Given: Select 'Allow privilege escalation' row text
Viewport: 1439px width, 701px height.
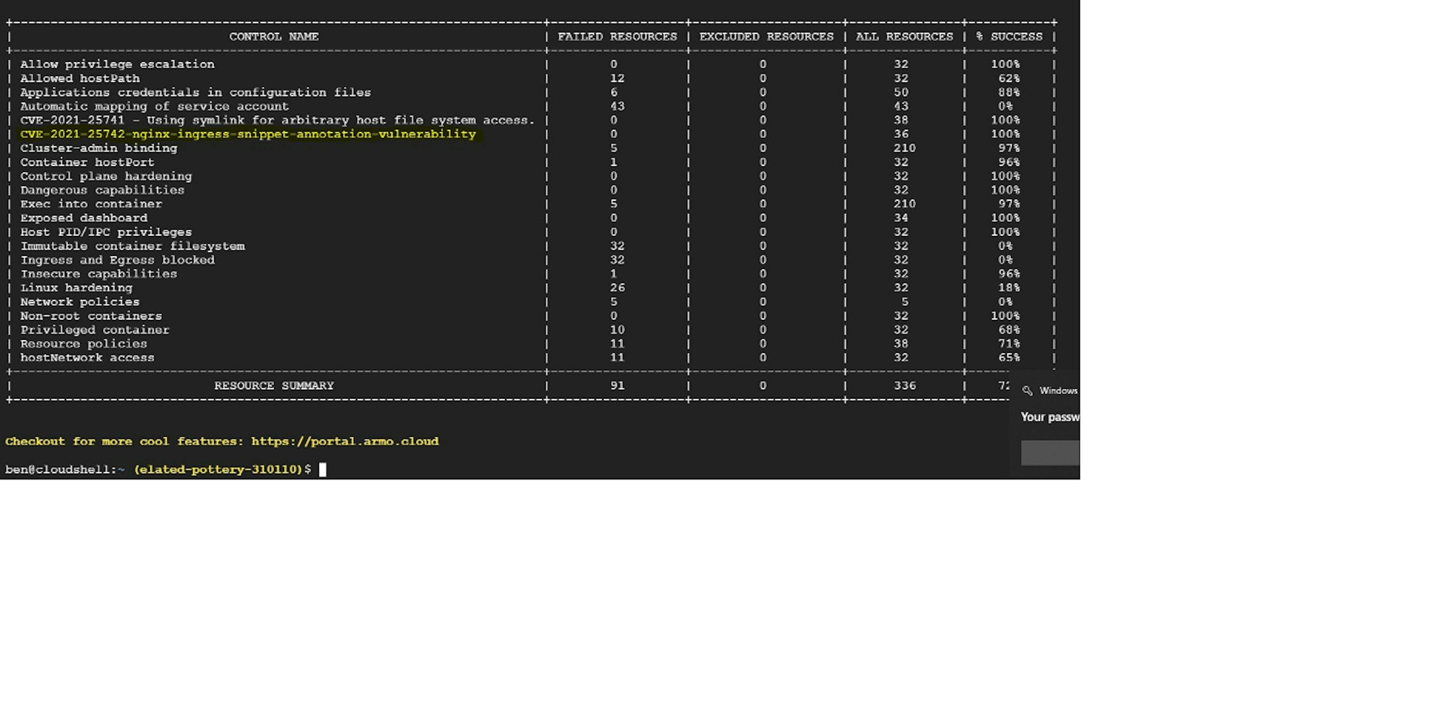Looking at the screenshot, I should tap(117, 64).
